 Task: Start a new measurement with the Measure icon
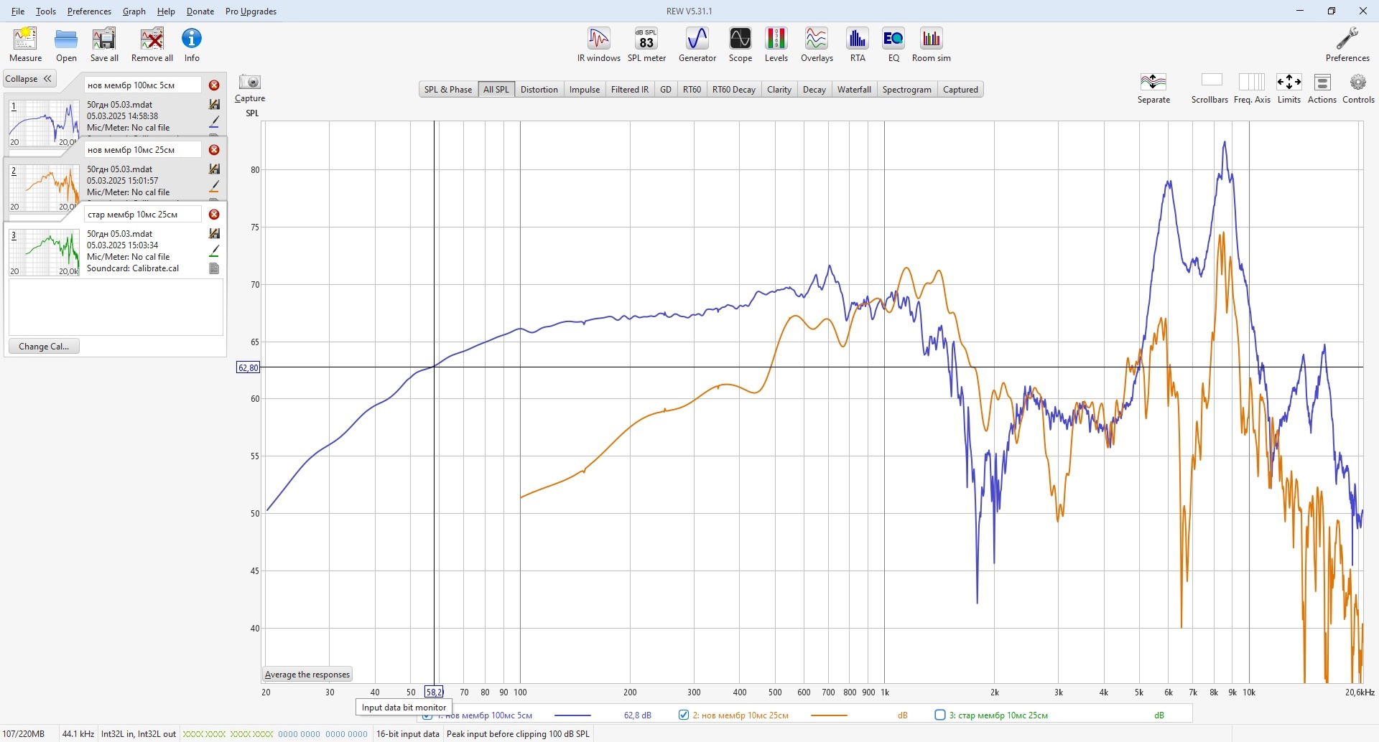(x=25, y=44)
